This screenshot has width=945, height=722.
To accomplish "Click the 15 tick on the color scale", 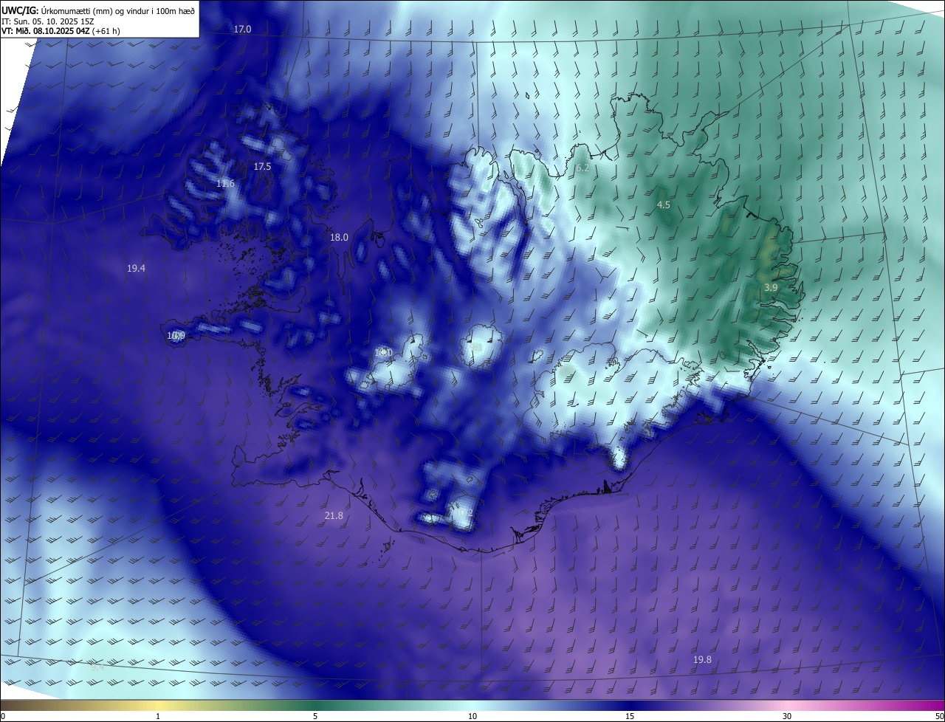I will coord(630,716).
